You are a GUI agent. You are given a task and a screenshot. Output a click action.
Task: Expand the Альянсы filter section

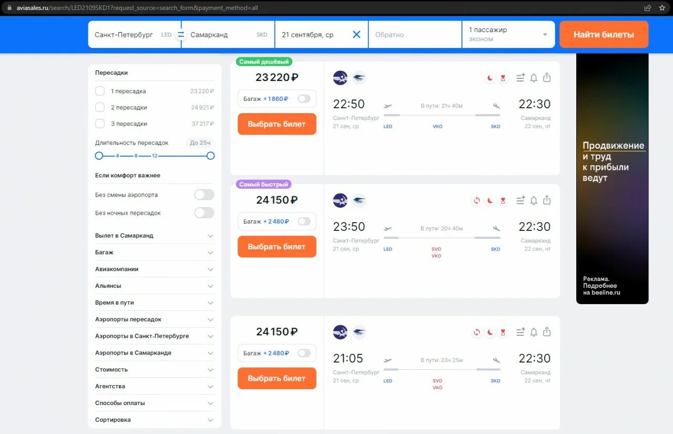(x=155, y=286)
